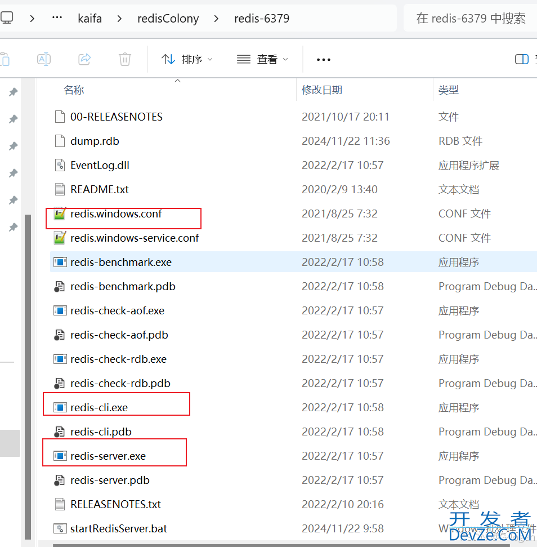
Task: Sort by the 修改日期 column header
Action: pos(321,90)
